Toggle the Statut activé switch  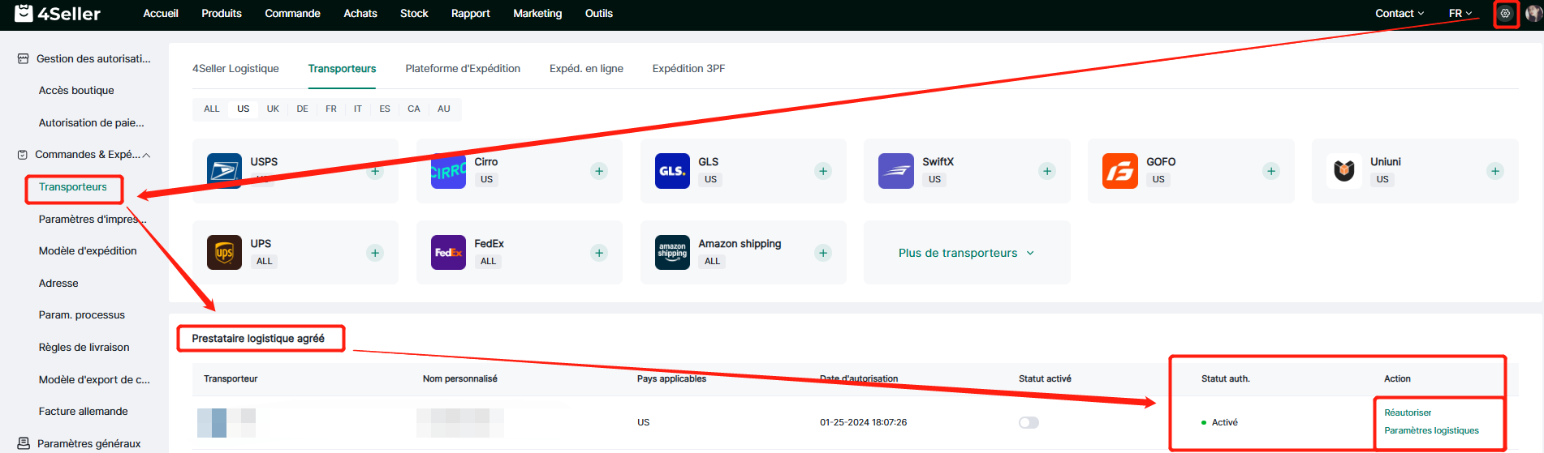pos(1029,422)
